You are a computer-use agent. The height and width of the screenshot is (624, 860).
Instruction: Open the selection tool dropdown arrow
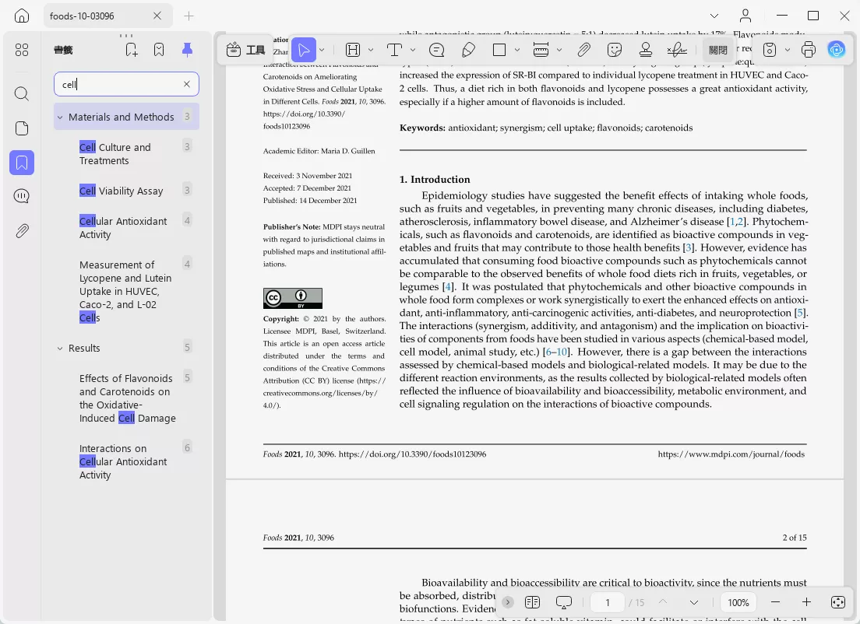(322, 50)
